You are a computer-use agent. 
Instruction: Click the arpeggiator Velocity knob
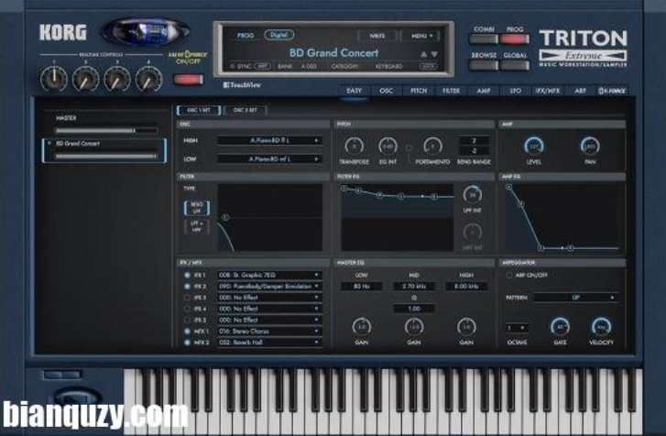click(x=601, y=327)
